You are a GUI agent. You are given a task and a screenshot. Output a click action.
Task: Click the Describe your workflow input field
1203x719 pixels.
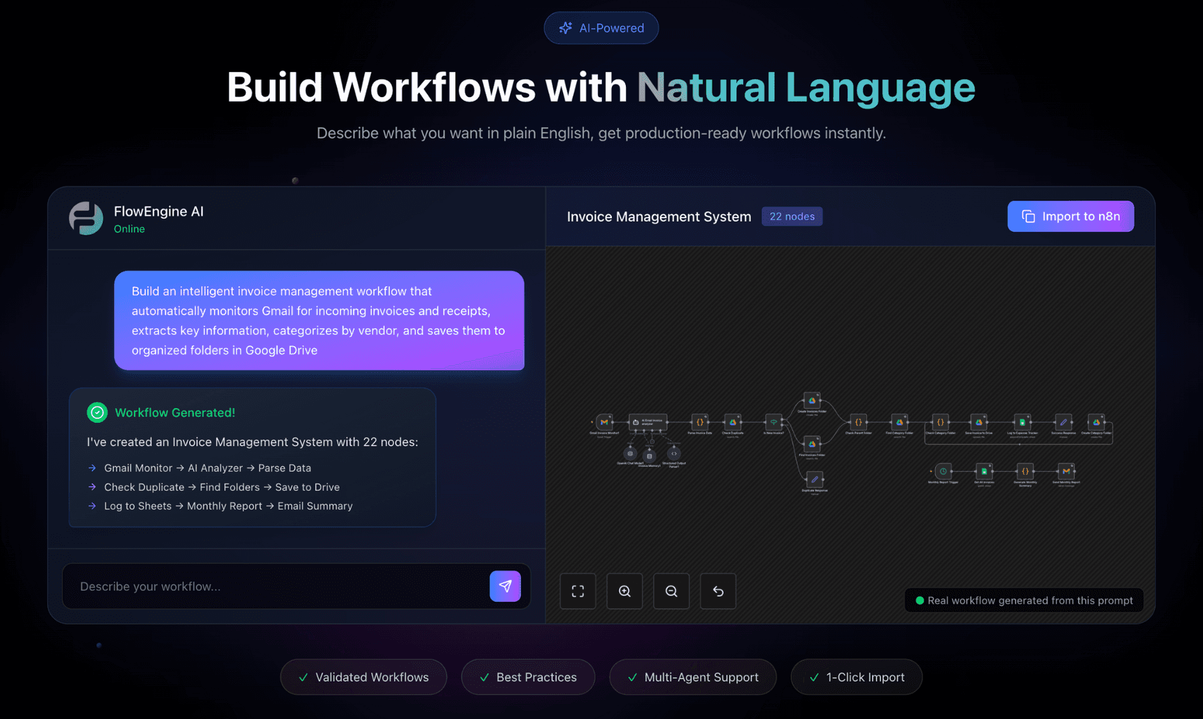click(x=267, y=586)
